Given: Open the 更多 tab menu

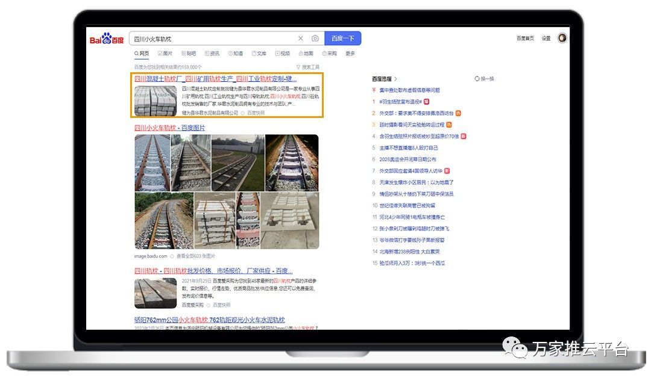Looking at the screenshot, I should [x=350, y=54].
